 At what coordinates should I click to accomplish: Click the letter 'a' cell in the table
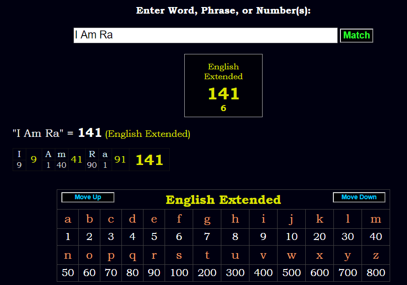pyautogui.click(x=68, y=219)
